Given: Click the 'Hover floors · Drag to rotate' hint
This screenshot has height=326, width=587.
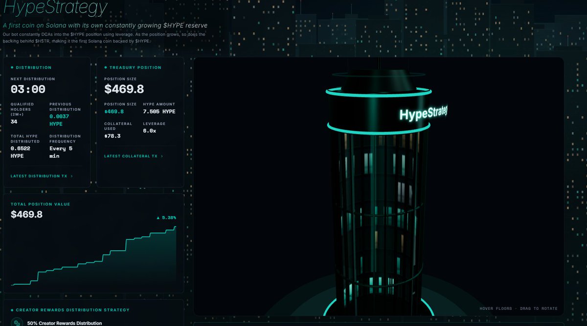Looking at the screenshot, I should point(519,308).
